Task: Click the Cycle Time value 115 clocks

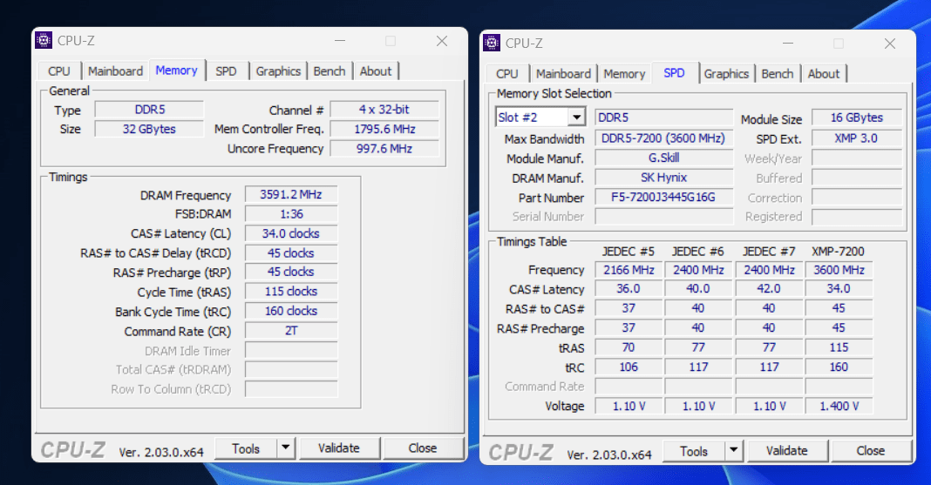Action: [291, 292]
